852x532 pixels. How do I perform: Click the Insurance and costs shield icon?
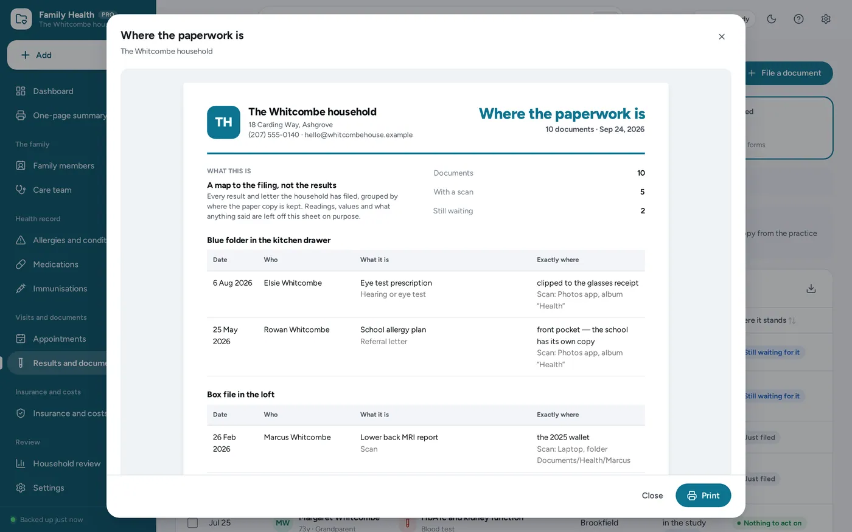[21, 413]
